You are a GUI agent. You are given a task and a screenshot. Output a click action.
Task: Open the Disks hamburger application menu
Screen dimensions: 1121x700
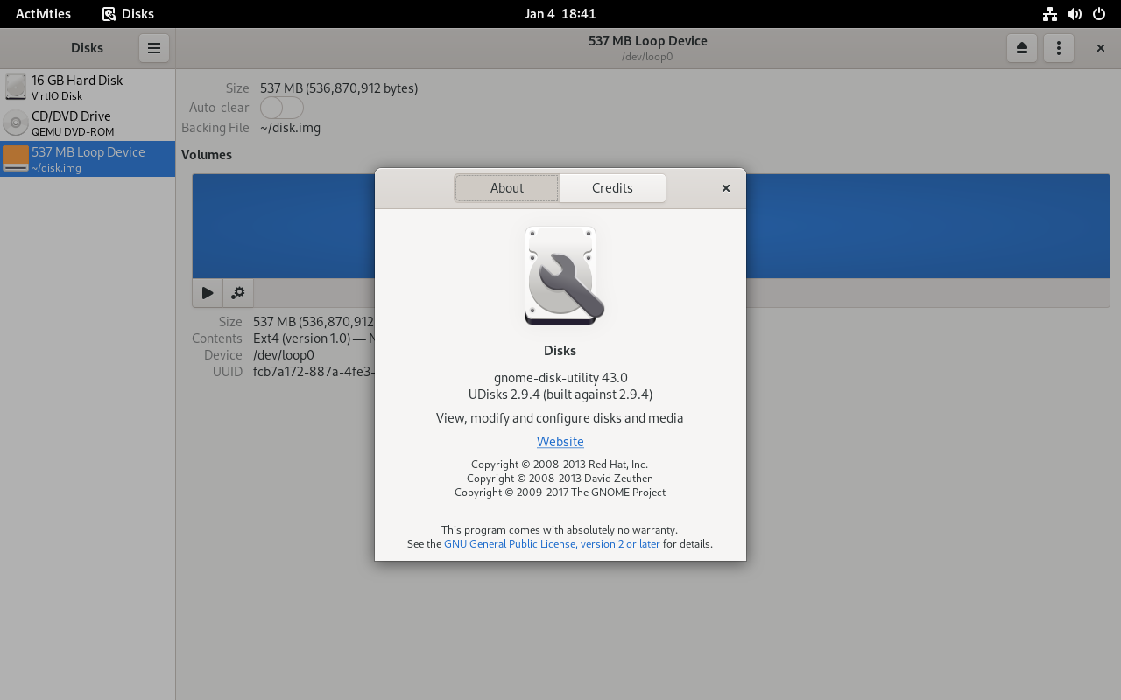[x=154, y=48]
